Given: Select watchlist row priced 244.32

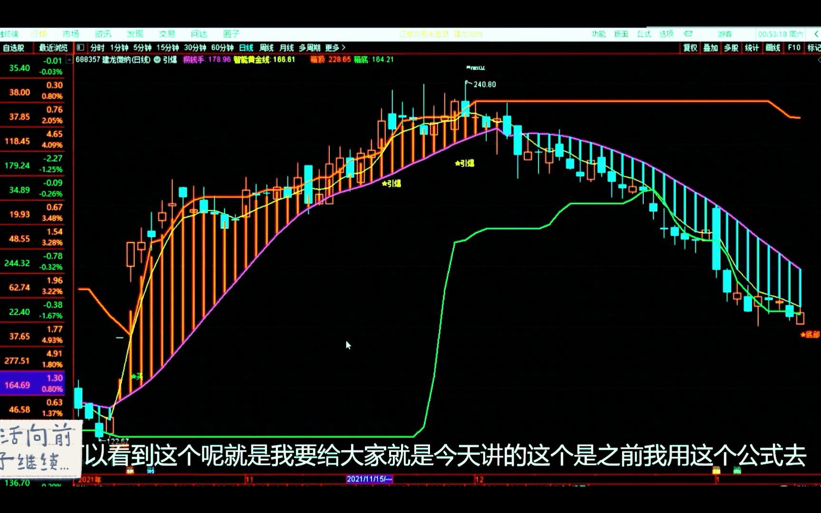Looking at the screenshot, I should 32,262.
